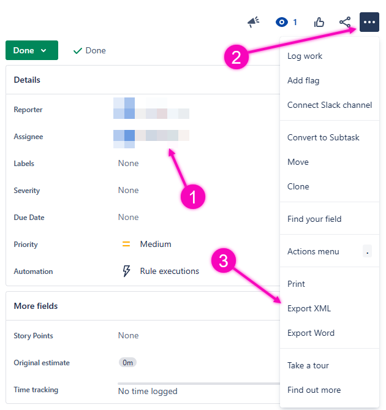This screenshot has height=410, width=386.
Task: Choose Export Word option
Action: (311, 333)
